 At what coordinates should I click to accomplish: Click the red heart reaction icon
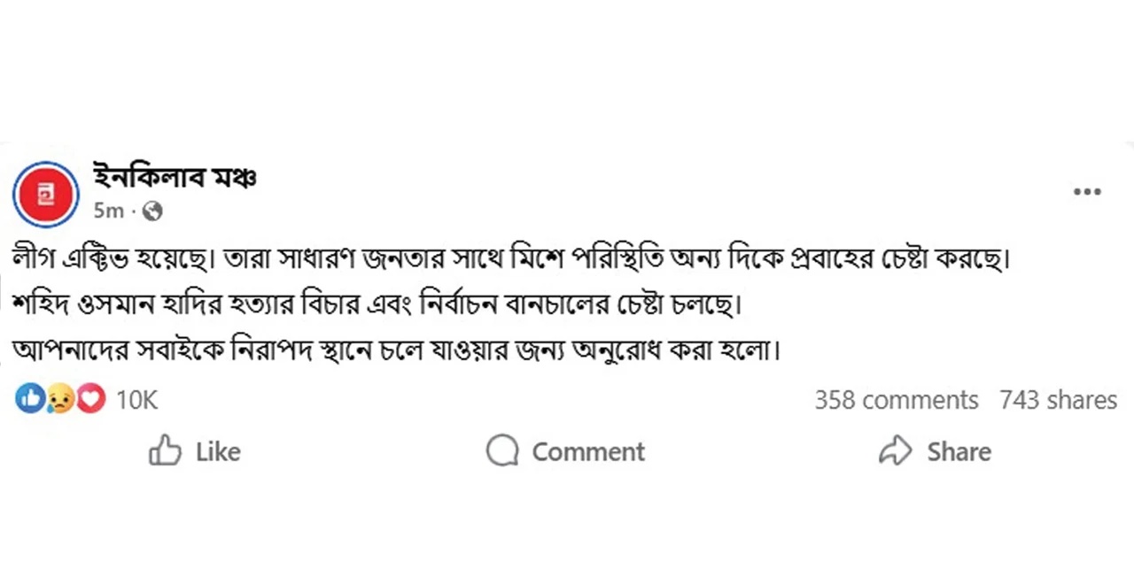coord(90,400)
